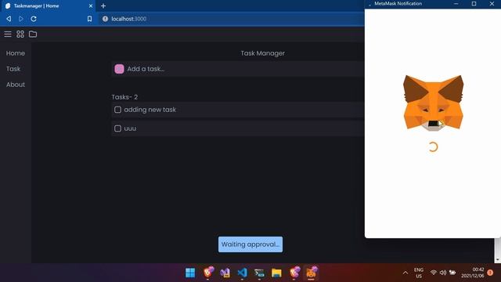This screenshot has width=501, height=282.
Task: Click the Waiting approval button
Action: (x=250, y=244)
